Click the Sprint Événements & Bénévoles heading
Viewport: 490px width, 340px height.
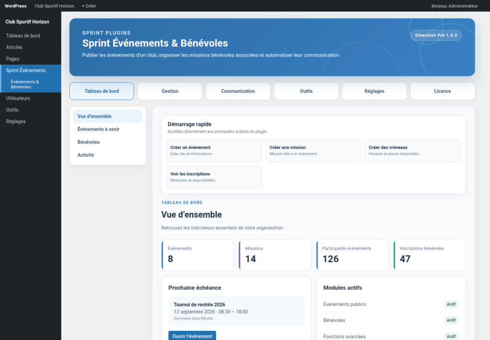[x=155, y=43]
